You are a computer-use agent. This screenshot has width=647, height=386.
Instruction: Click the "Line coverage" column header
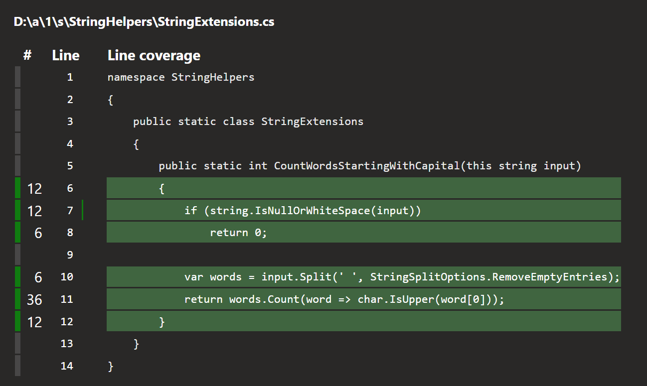154,55
